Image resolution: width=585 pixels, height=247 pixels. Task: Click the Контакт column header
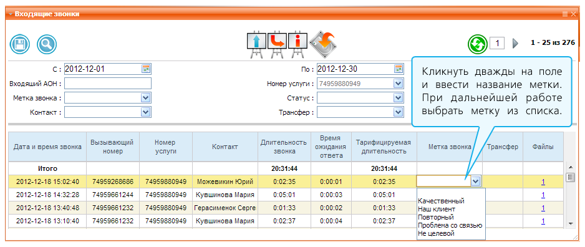pyautogui.click(x=225, y=147)
